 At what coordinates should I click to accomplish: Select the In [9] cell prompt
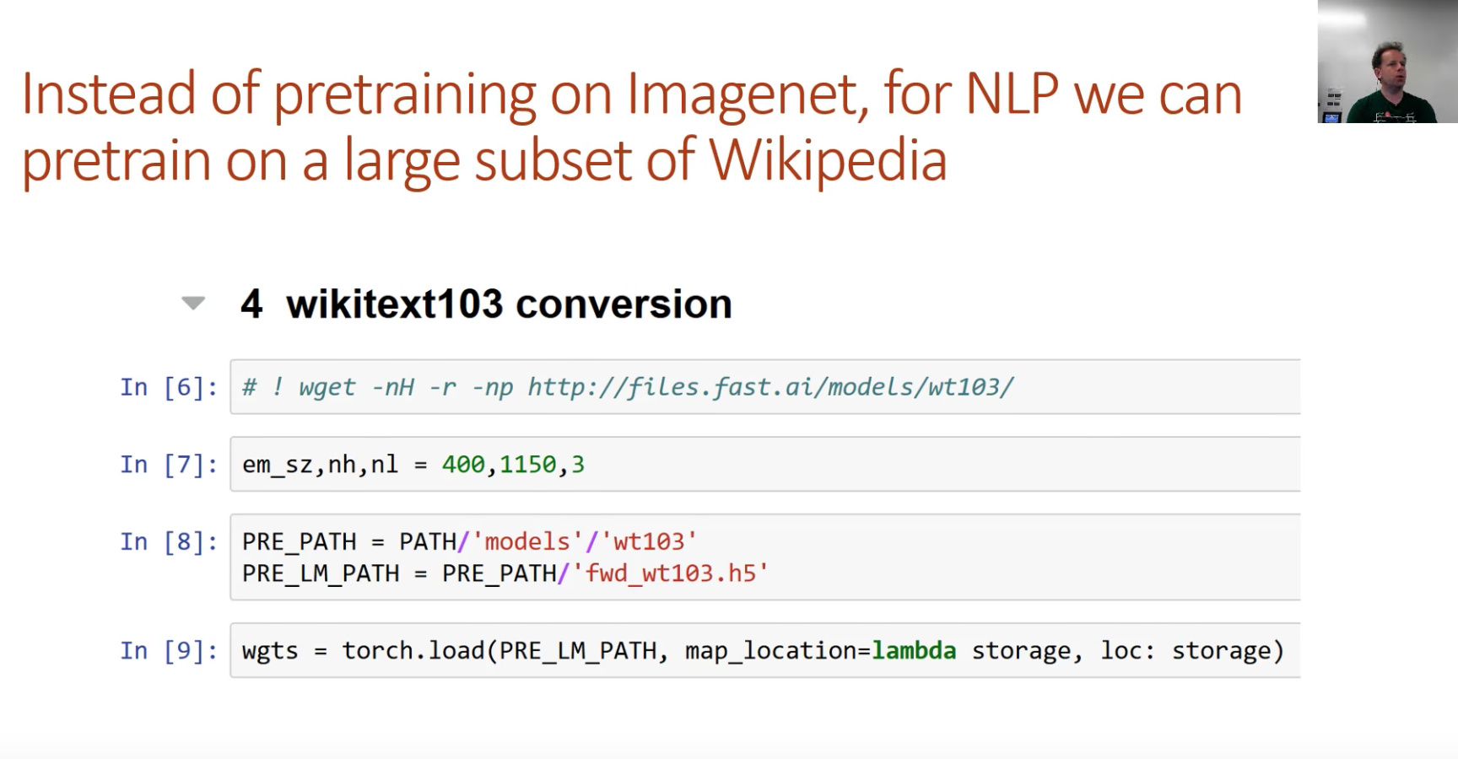point(169,651)
